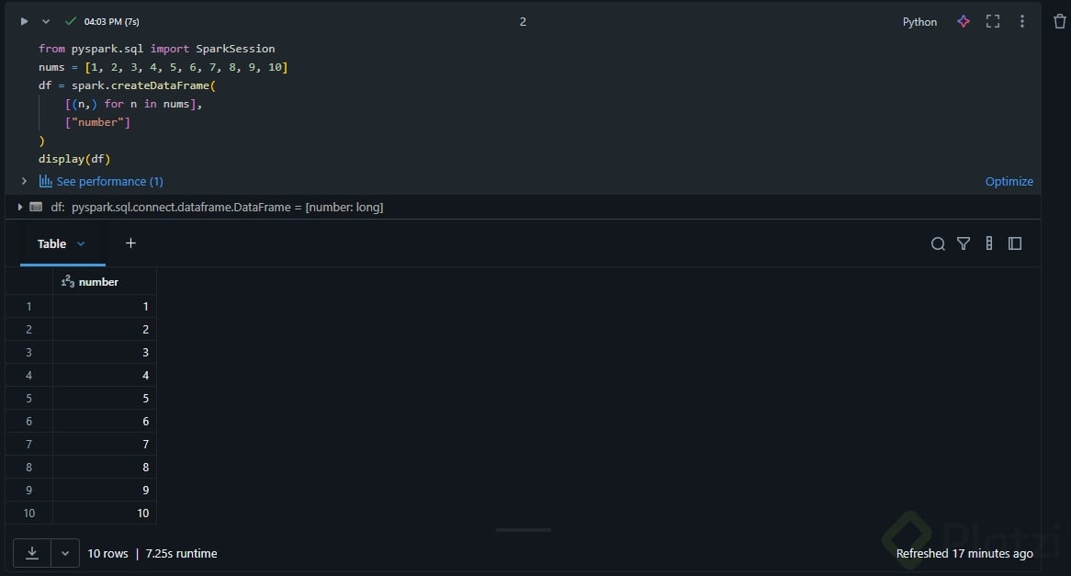This screenshot has width=1071, height=576.
Task: Select the Table tab
Action: 52,243
